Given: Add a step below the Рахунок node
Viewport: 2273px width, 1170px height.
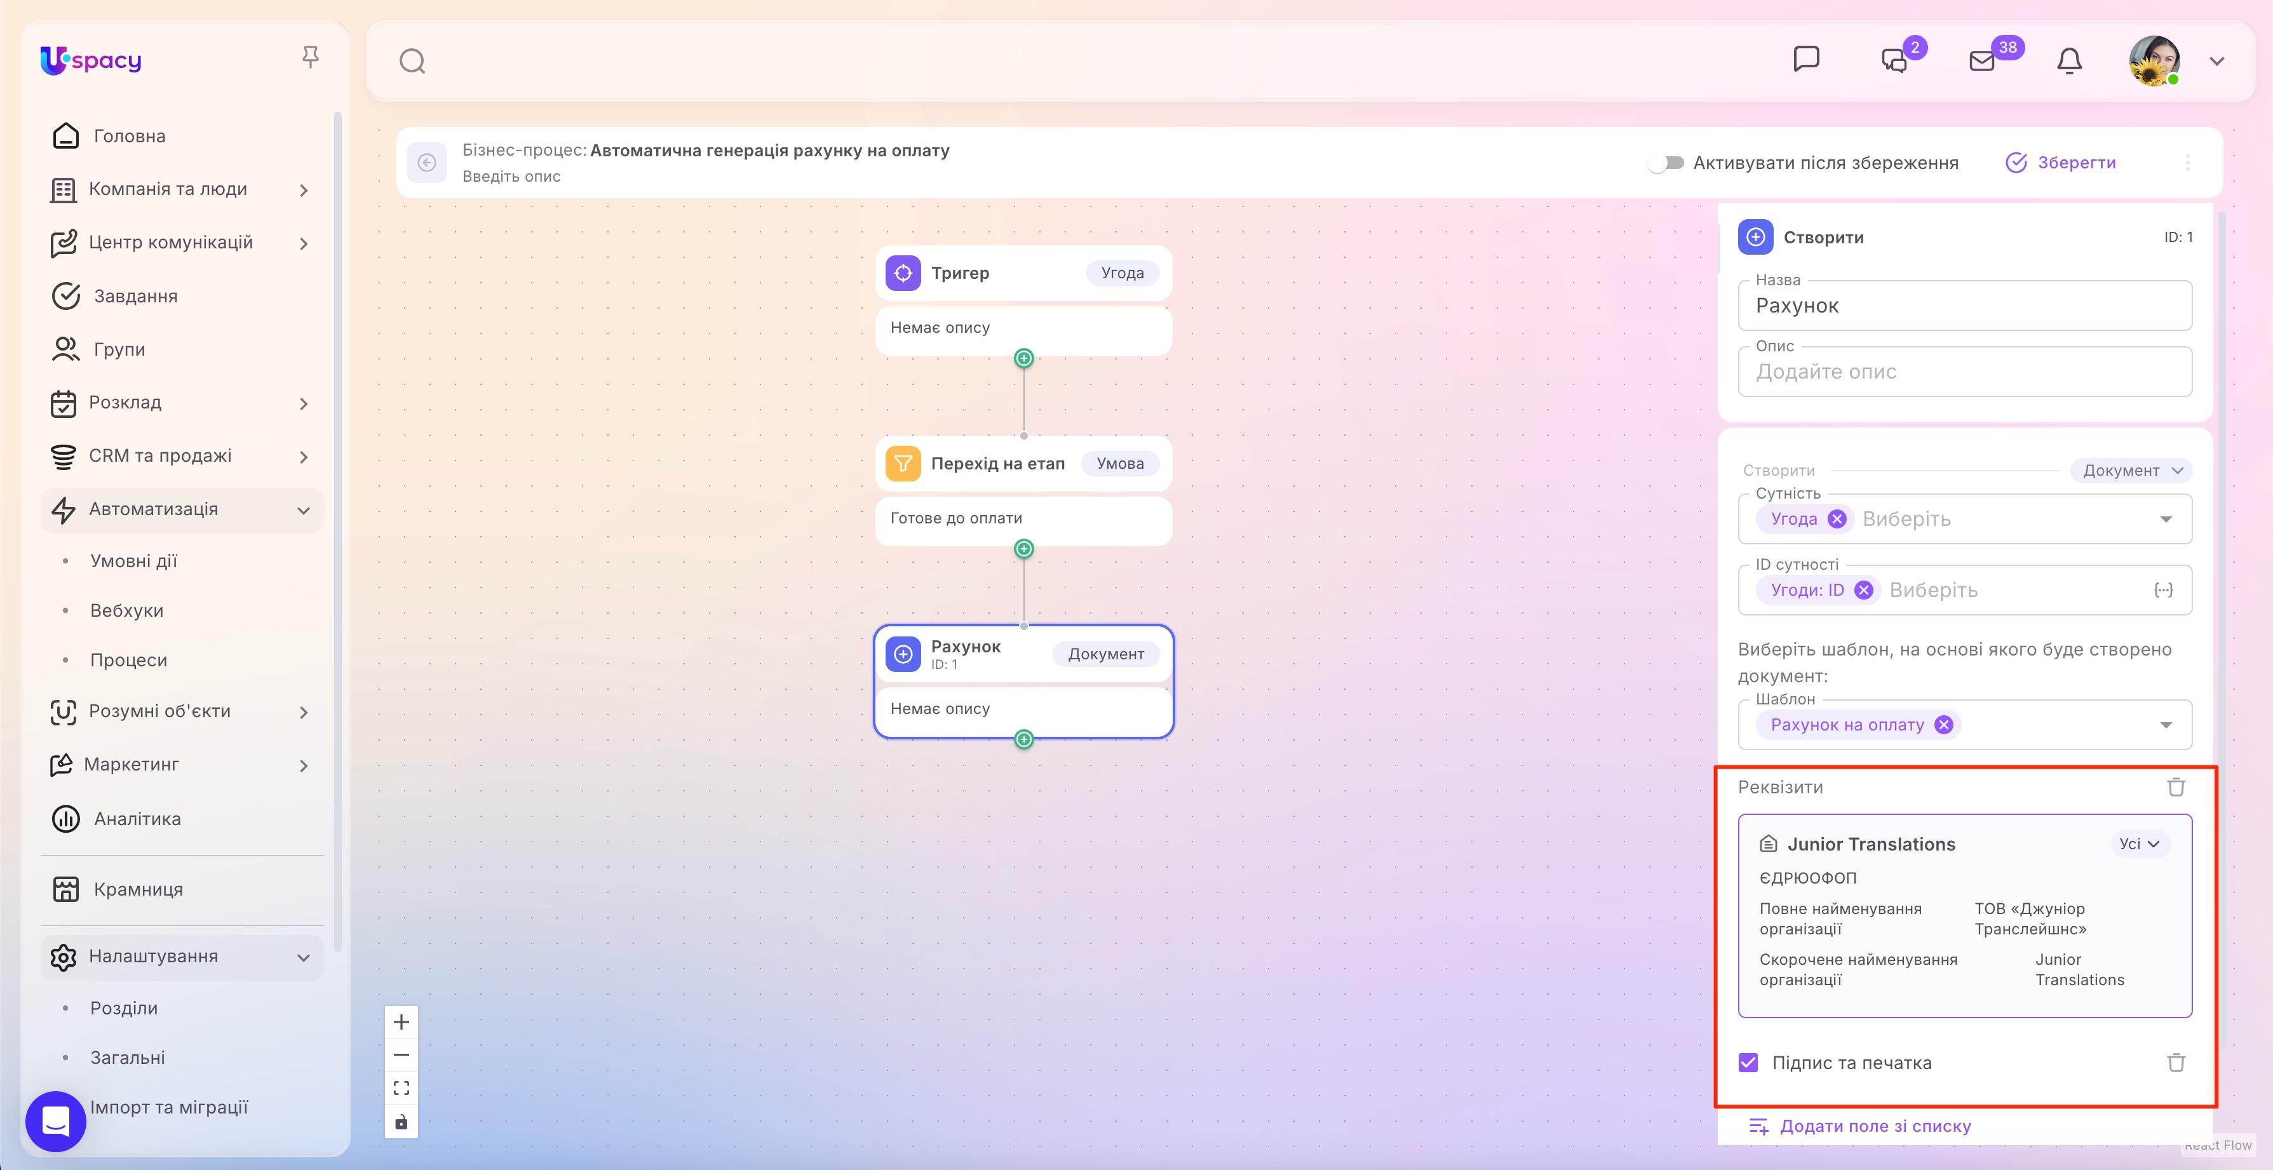Looking at the screenshot, I should pos(1023,739).
